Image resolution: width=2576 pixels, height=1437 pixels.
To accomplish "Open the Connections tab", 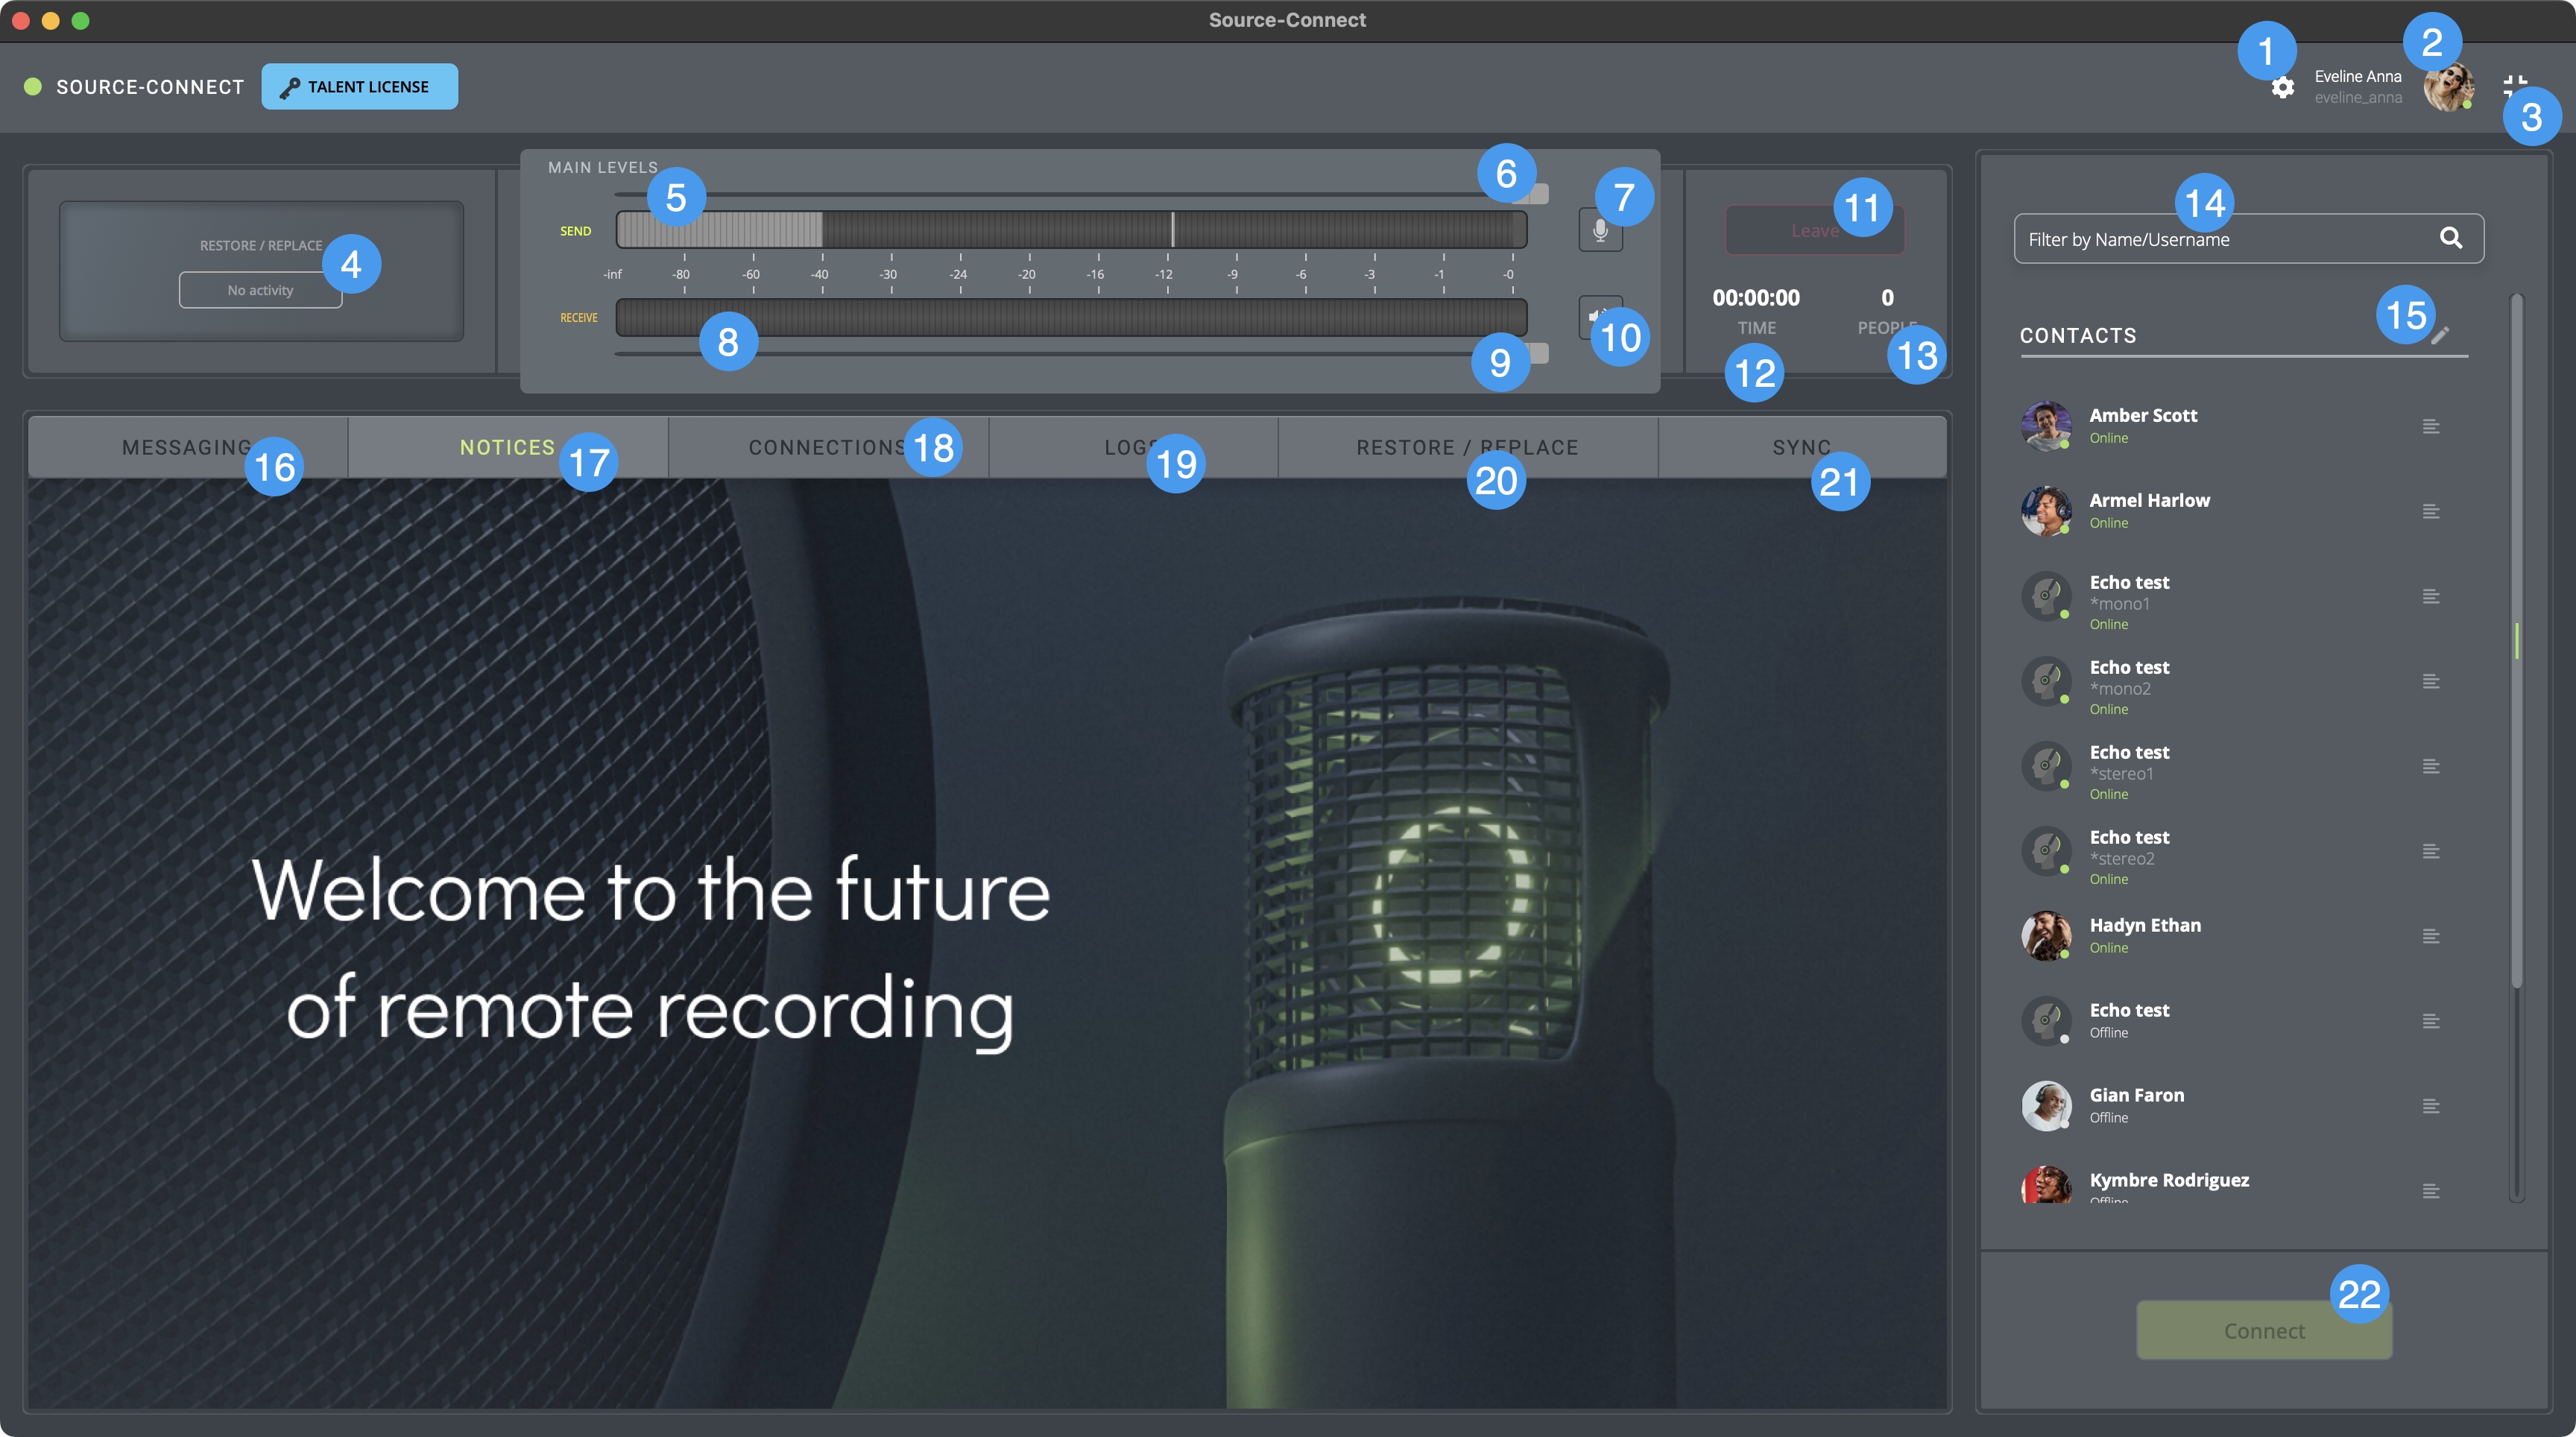I will point(827,448).
